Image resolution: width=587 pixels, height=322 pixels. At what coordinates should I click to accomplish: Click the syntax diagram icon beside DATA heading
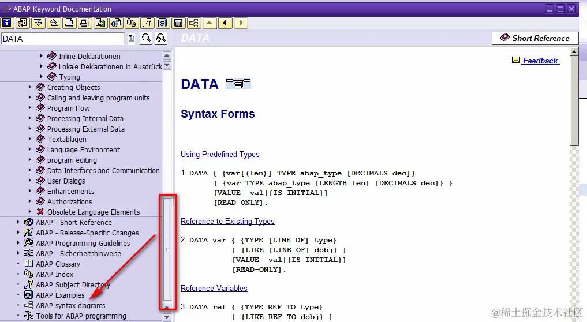point(238,84)
